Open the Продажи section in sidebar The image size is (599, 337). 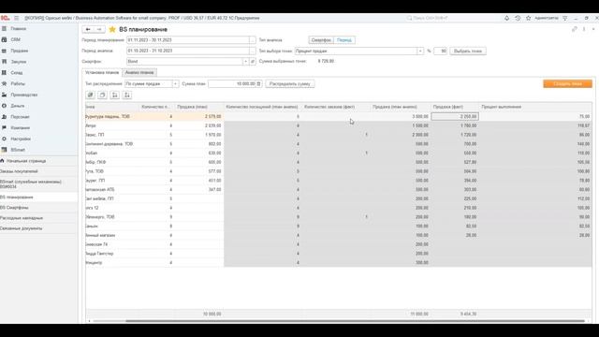(x=19, y=51)
